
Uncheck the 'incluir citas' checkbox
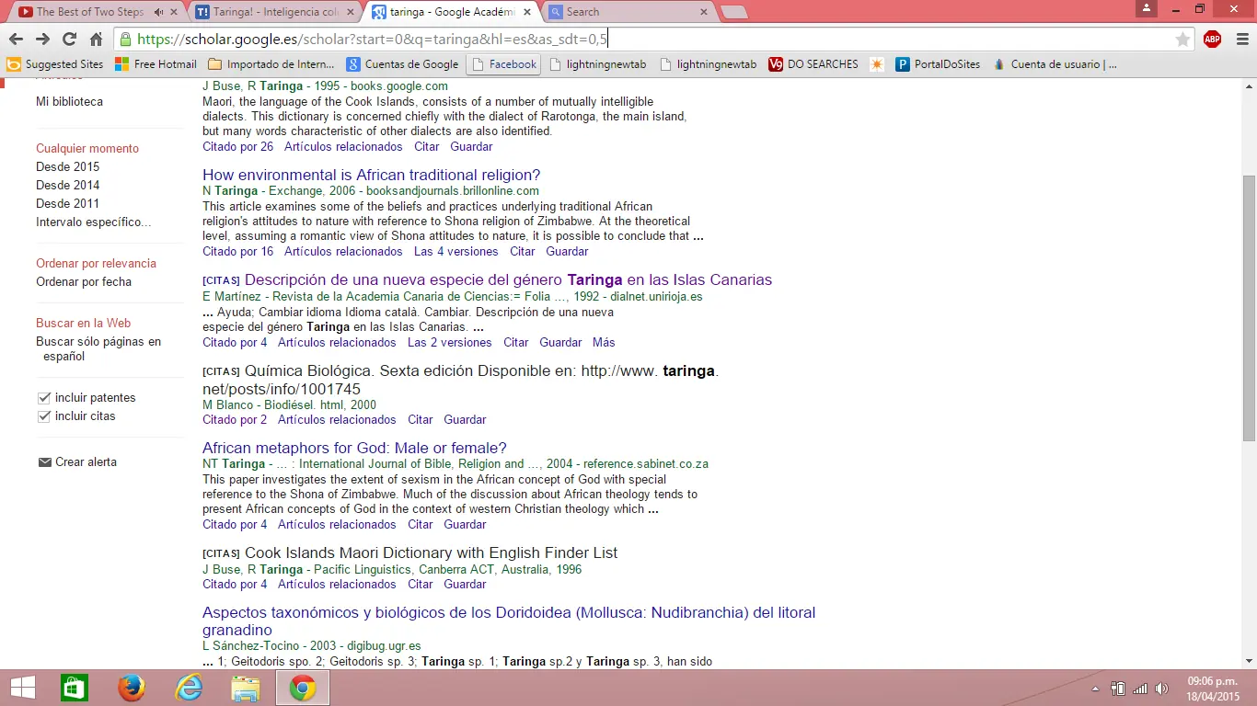coord(44,416)
